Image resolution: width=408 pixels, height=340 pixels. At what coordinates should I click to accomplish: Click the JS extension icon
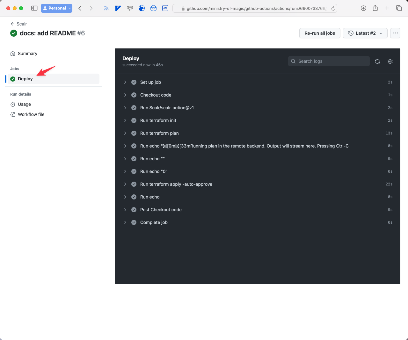(x=165, y=8)
